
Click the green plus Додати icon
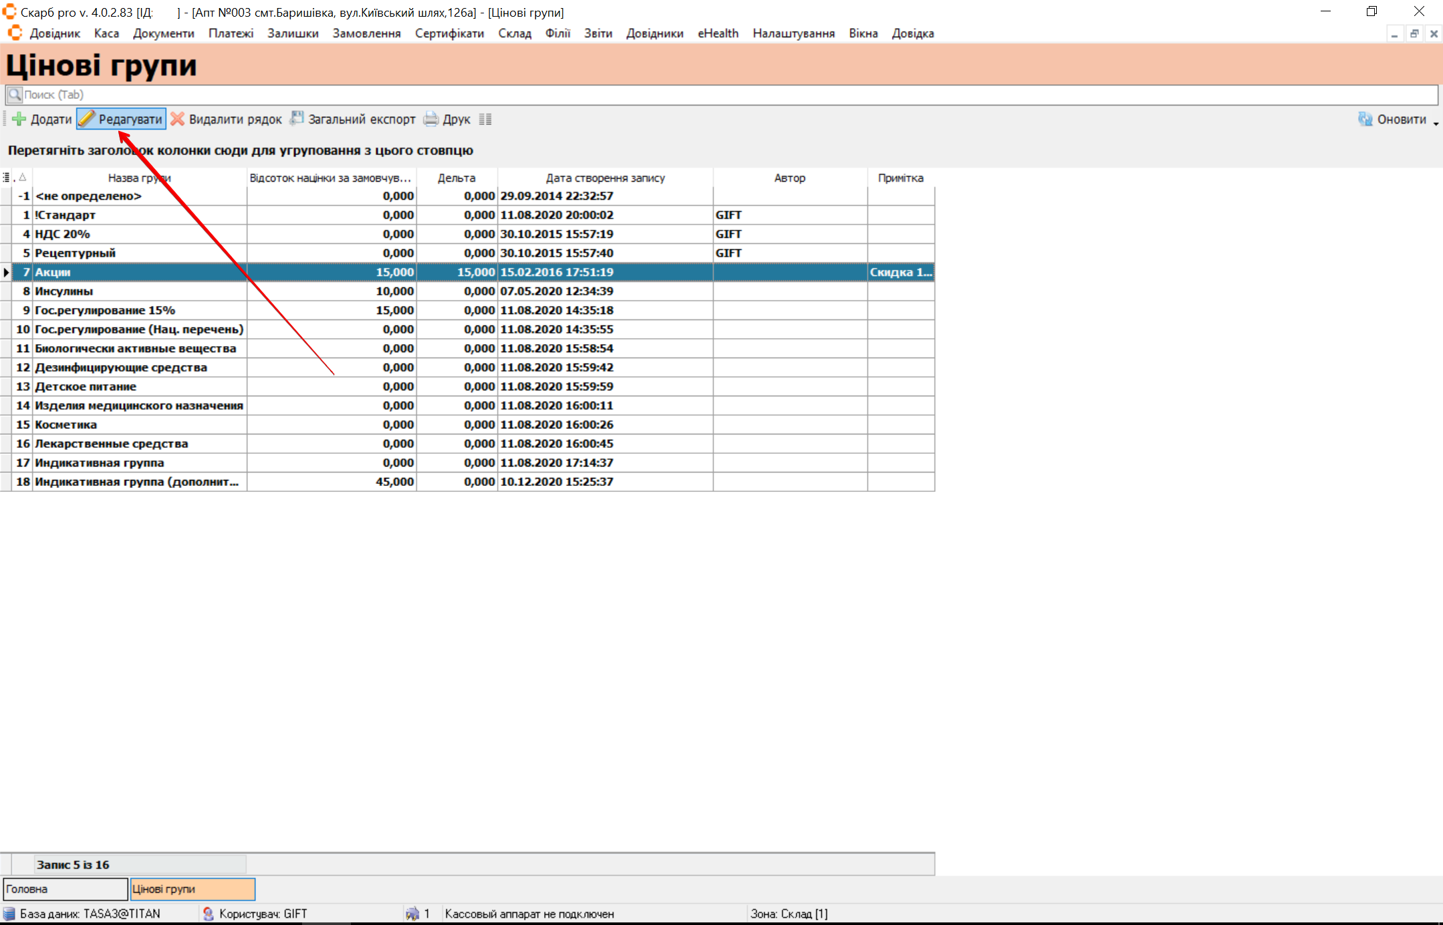point(19,120)
